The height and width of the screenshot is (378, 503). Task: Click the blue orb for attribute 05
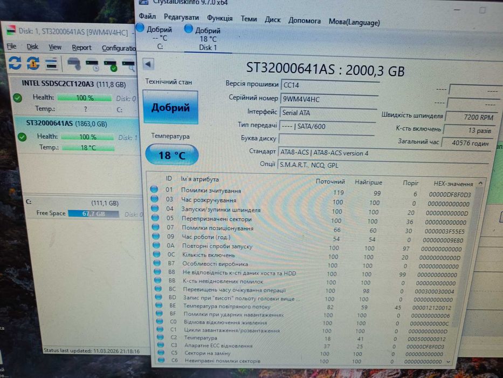point(155,218)
